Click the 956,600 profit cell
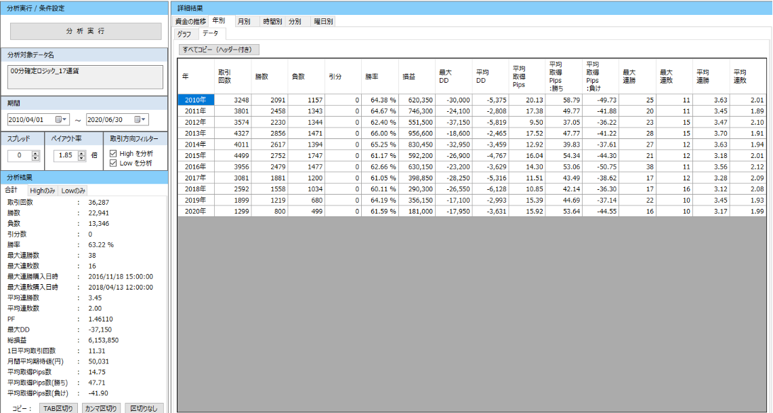This screenshot has height=413, width=773. [x=417, y=133]
